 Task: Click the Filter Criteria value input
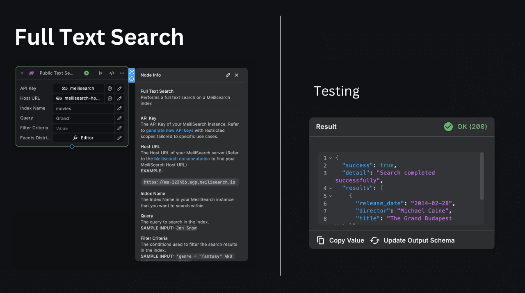point(83,128)
